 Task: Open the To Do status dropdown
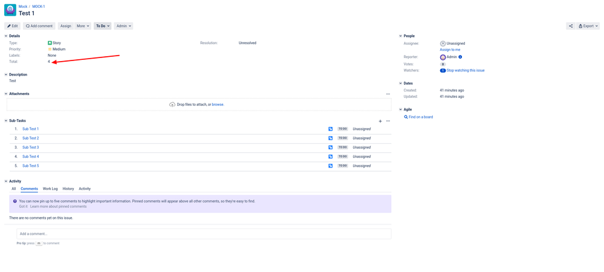tap(102, 26)
